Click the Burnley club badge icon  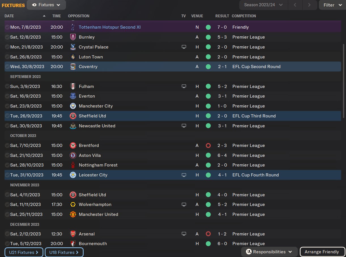point(73,37)
